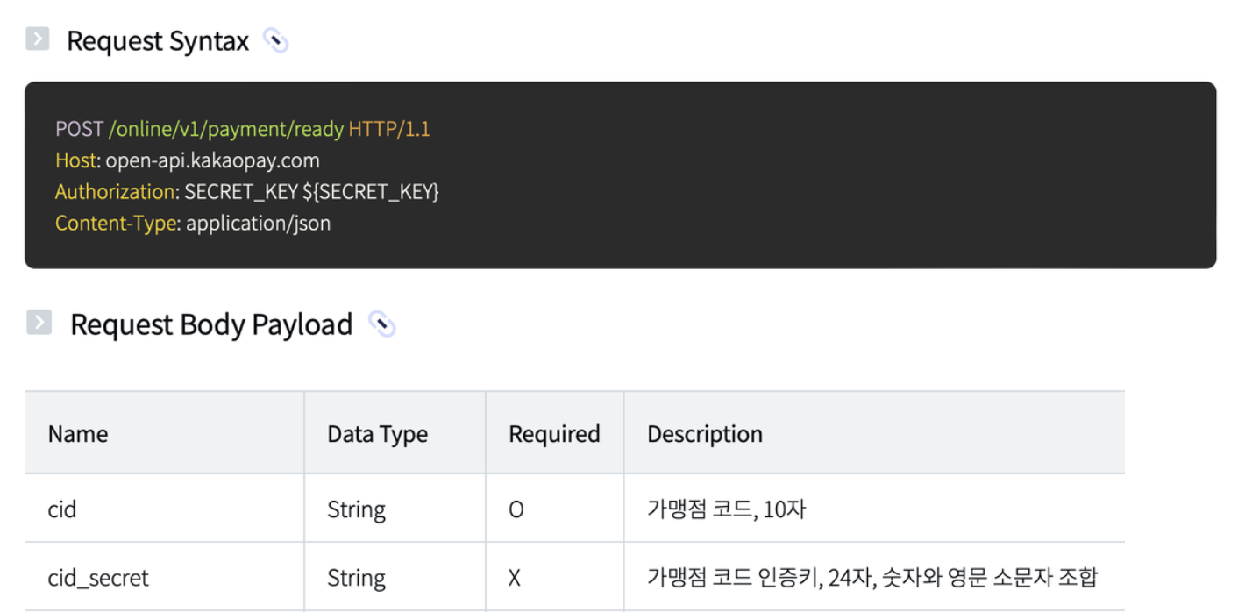Viewport: 1238px width, 612px height.
Task: Click the cid_secret description text
Action: (x=872, y=578)
